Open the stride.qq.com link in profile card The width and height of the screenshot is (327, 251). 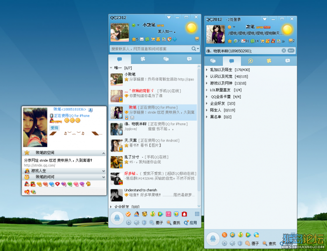coord(40,165)
